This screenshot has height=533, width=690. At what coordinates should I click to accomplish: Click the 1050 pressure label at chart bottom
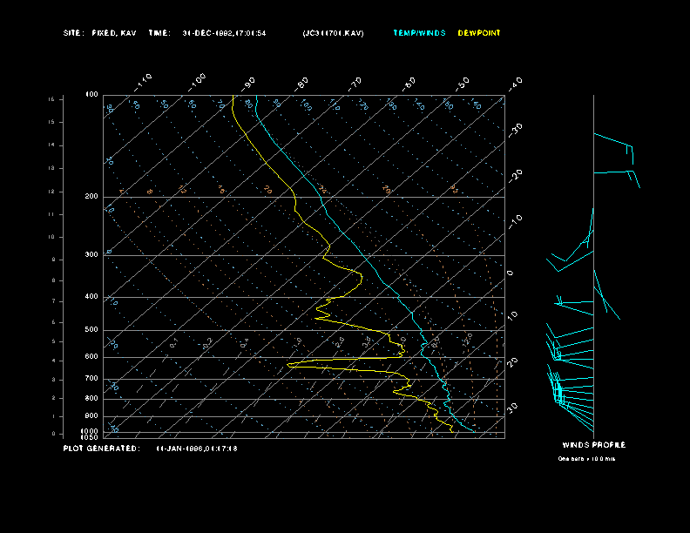coord(90,436)
